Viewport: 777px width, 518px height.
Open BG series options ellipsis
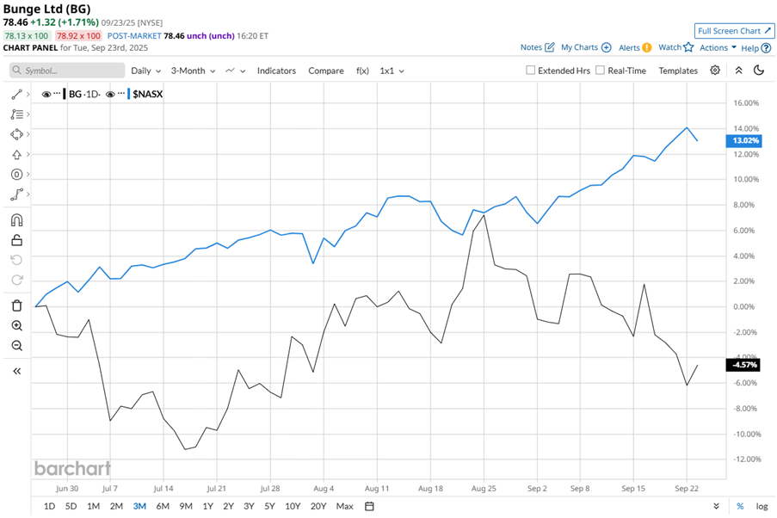57,94
